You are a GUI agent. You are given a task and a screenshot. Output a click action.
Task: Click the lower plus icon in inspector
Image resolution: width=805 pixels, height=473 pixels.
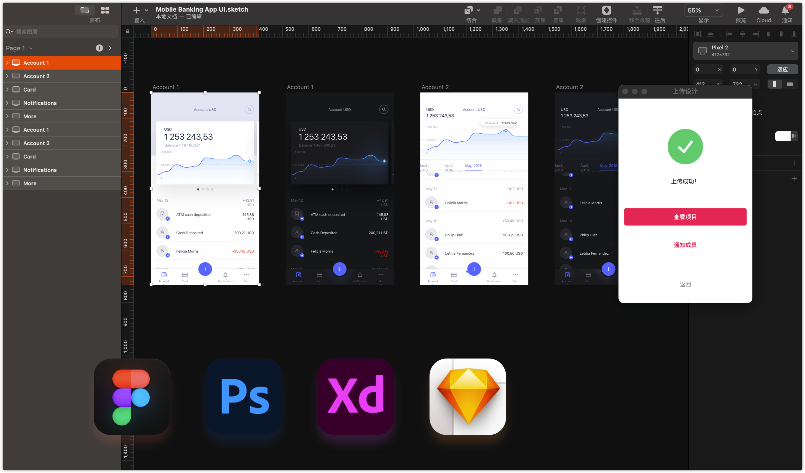pos(794,178)
